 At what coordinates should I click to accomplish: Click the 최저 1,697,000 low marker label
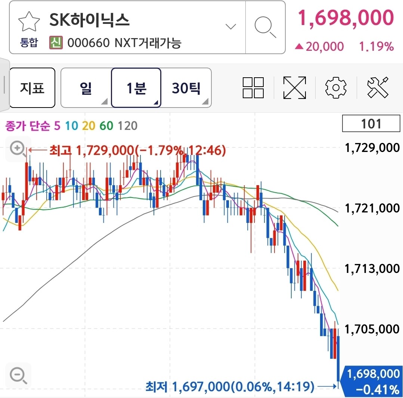pyautogui.click(x=230, y=386)
